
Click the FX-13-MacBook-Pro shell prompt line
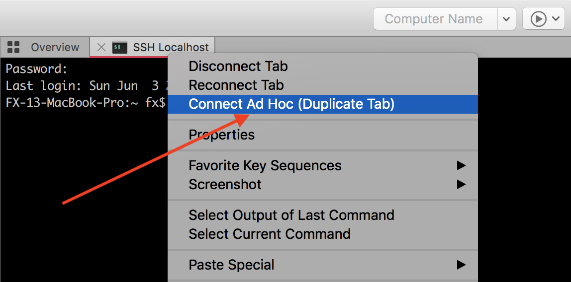pos(85,104)
